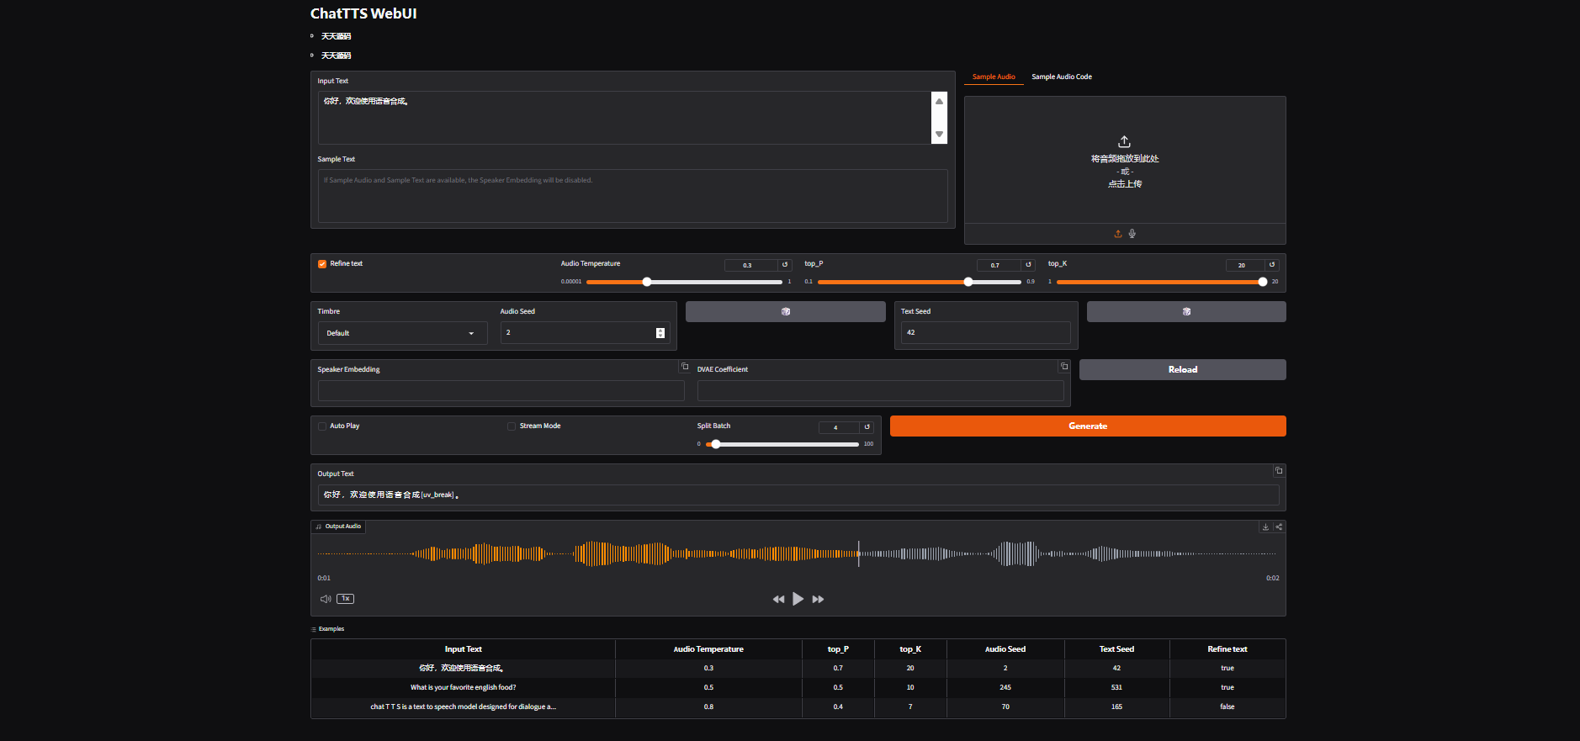Load the example starting "chat T T S is a text"
The height and width of the screenshot is (741, 1580).
click(464, 707)
